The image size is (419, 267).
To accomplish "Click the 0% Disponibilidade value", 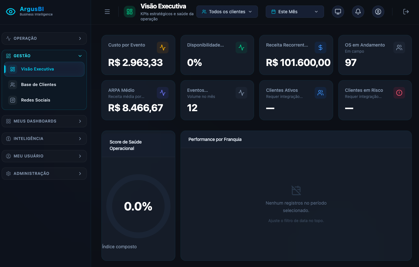I will coord(194,62).
